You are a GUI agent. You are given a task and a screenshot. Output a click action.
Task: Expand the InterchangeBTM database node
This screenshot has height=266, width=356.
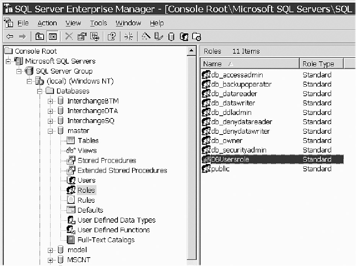(x=51, y=101)
